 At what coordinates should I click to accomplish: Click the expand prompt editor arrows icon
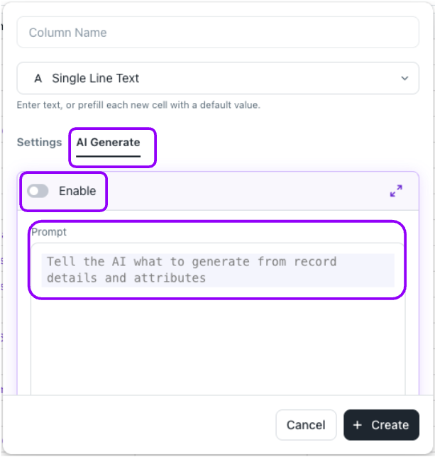pos(396,191)
